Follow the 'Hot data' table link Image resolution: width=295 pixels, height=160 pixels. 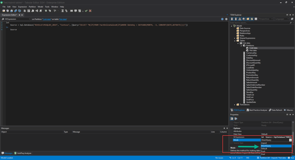[63, 19]
